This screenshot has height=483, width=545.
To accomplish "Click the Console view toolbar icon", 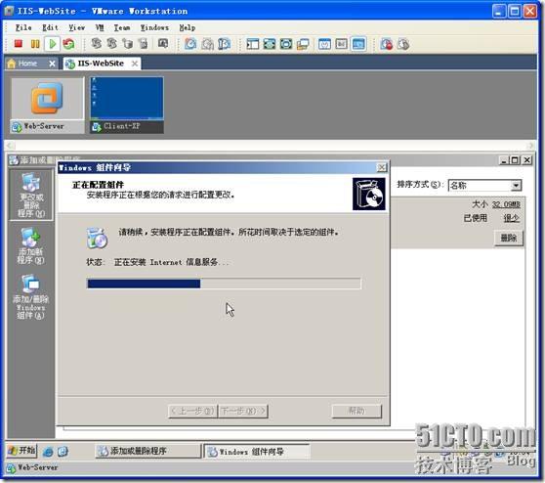I will point(358,44).
